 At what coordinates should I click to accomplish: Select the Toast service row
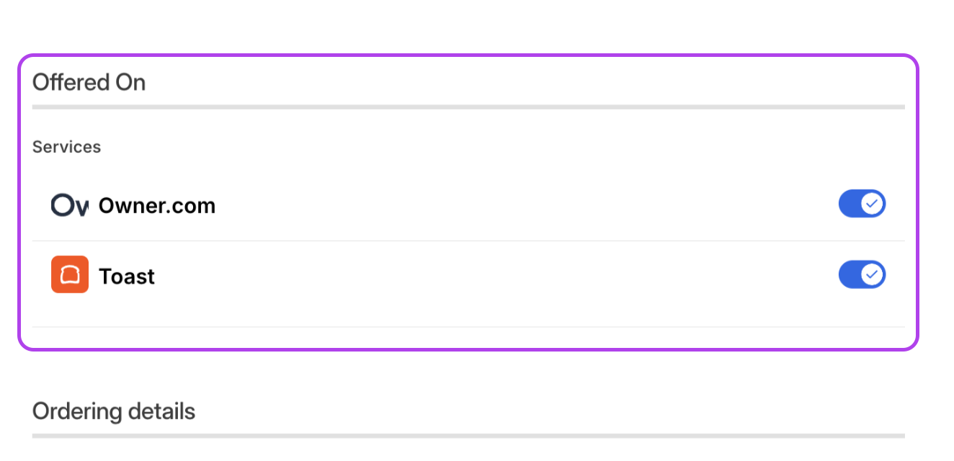click(x=468, y=275)
